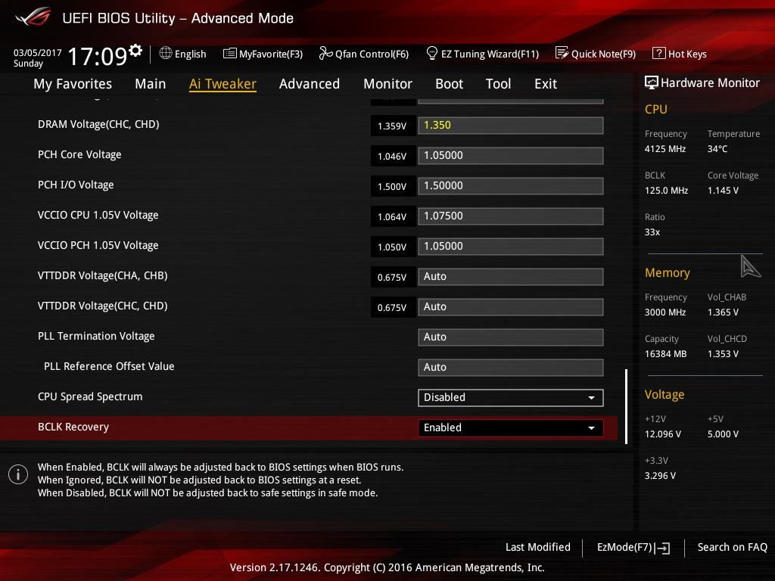Click the EZ Tuning Wizard bulb icon

tap(431, 53)
